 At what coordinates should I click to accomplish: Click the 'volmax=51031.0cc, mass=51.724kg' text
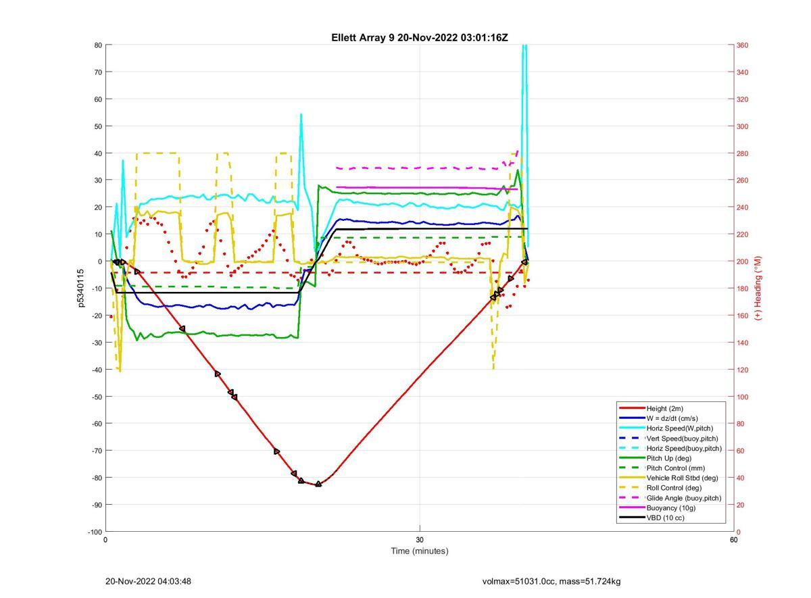tap(551, 581)
